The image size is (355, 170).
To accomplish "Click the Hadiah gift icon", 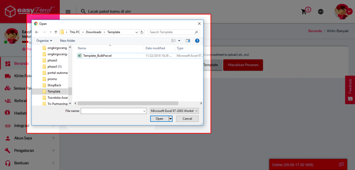I will [x=8, y=113].
